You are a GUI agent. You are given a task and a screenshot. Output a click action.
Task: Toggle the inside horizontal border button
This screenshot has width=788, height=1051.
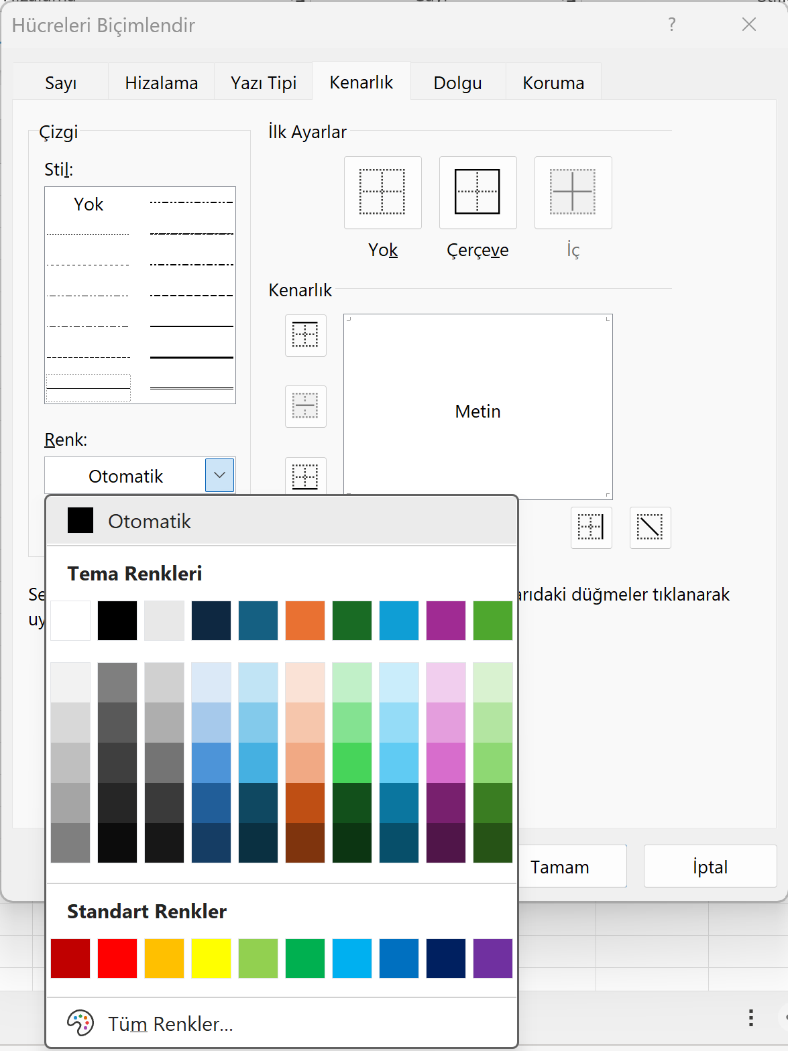coord(305,406)
